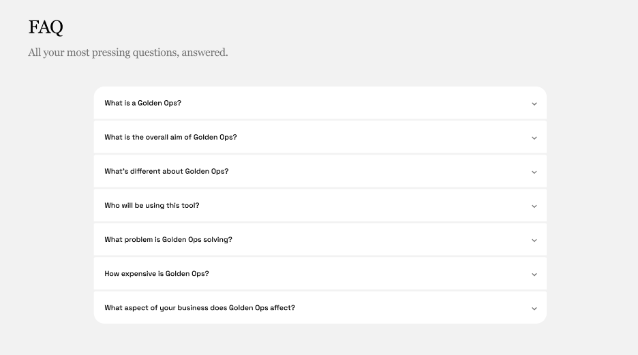Expand 'What's different about Golden Ops?' question text
Image resolution: width=638 pixels, height=355 pixels.
click(x=166, y=172)
